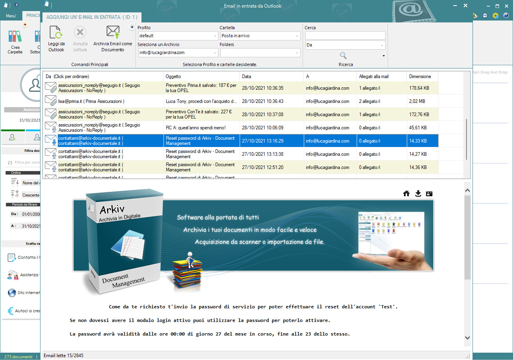Screen dimensions: 513x360
Task: Open the Menu' tab in main window
Action: click(11, 16)
